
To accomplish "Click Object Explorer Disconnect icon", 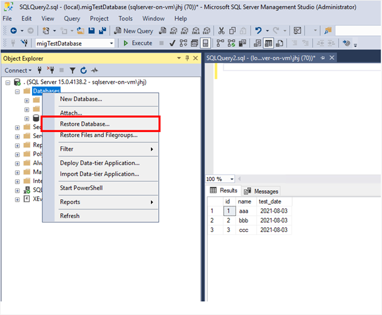I will pyautogui.click(x=51, y=70).
